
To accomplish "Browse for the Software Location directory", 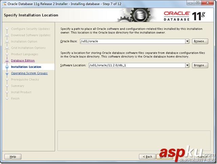I will point(200,65).
